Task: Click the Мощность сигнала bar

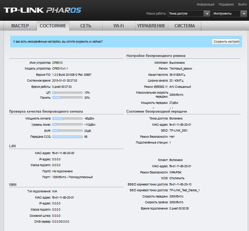Action: (x=68, y=118)
